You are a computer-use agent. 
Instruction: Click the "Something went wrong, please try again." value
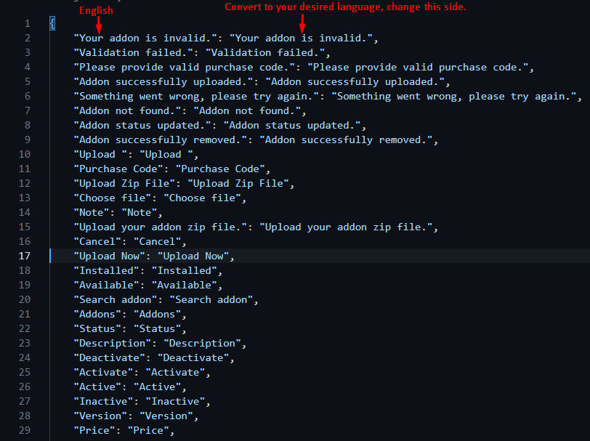tap(454, 96)
